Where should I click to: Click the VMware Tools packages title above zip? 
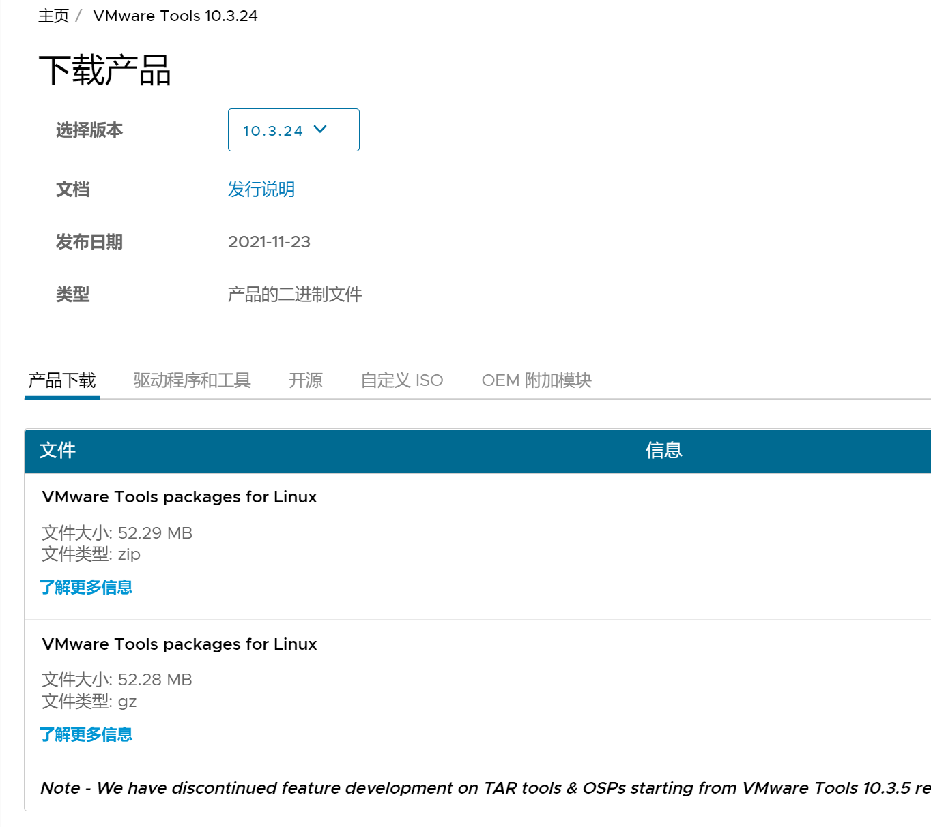(180, 497)
